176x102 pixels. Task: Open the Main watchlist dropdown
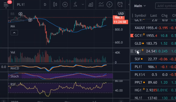pyautogui.click(x=140, y=6)
